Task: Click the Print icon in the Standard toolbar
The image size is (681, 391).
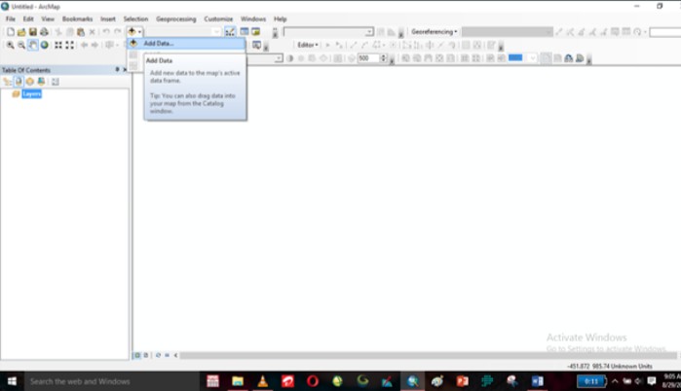Action: 44,32
